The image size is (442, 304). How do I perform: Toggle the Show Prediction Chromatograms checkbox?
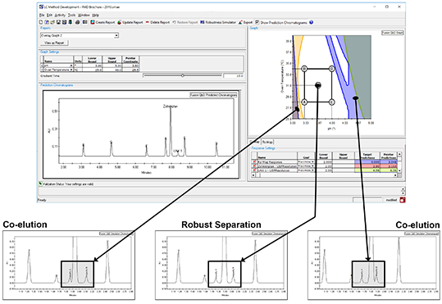(257, 22)
